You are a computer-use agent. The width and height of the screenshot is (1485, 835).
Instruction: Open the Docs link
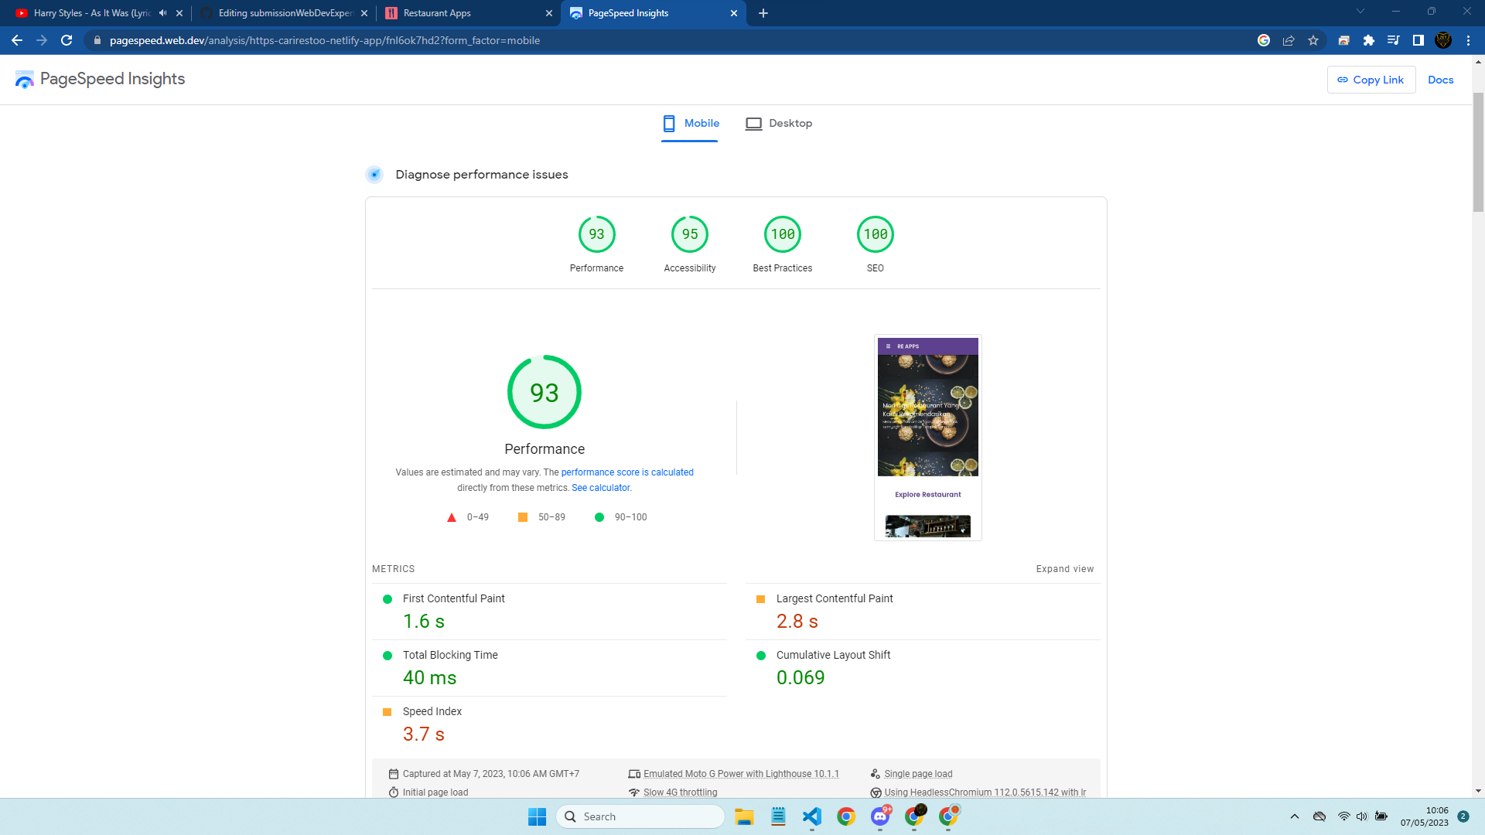pyautogui.click(x=1440, y=80)
